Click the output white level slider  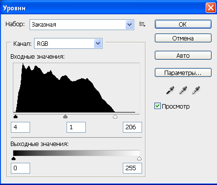[139, 158]
